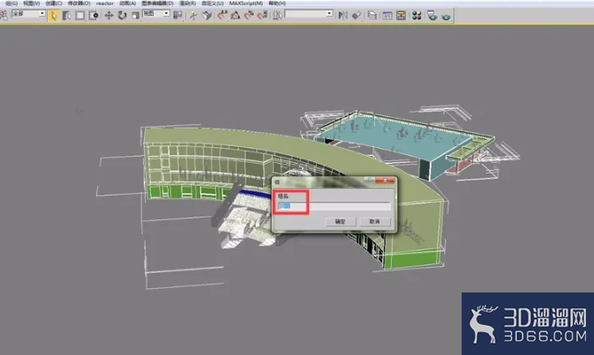Click the Mirror tool icon
Image resolution: width=594 pixels, height=355 pixels.
pyautogui.click(x=342, y=16)
